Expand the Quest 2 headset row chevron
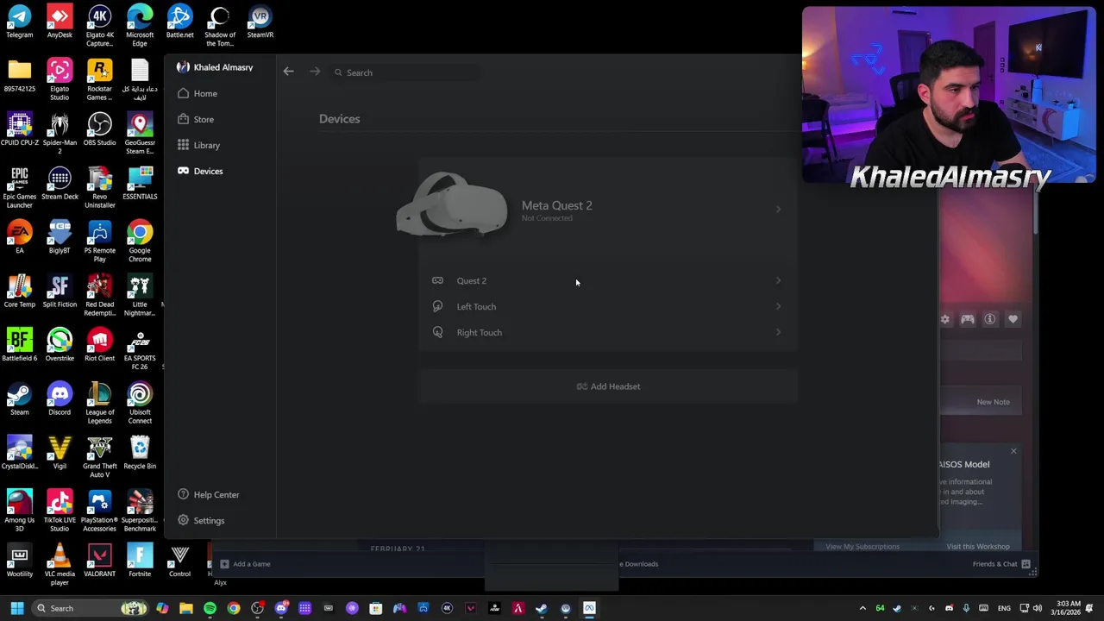Screen dimensions: 1104x621 pyautogui.click(x=778, y=280)
